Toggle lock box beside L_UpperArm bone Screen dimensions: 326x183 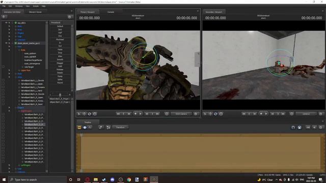[x=3, y=84]
